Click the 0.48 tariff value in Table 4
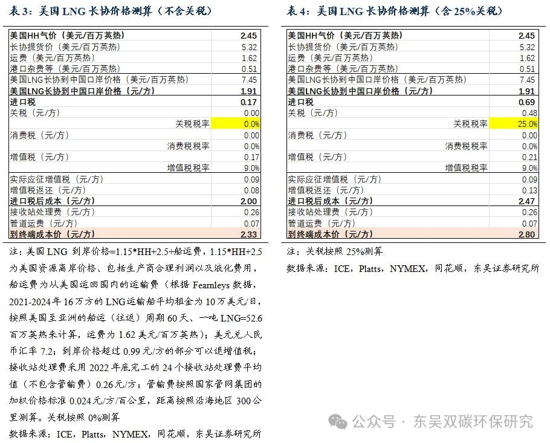This screenshot has height=443, width=550. pos(529,113)
